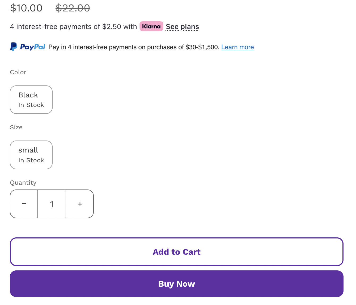Open Klarna See plans link
The height and width of the screenshot is (305, 356).
[x=182, y=27]
